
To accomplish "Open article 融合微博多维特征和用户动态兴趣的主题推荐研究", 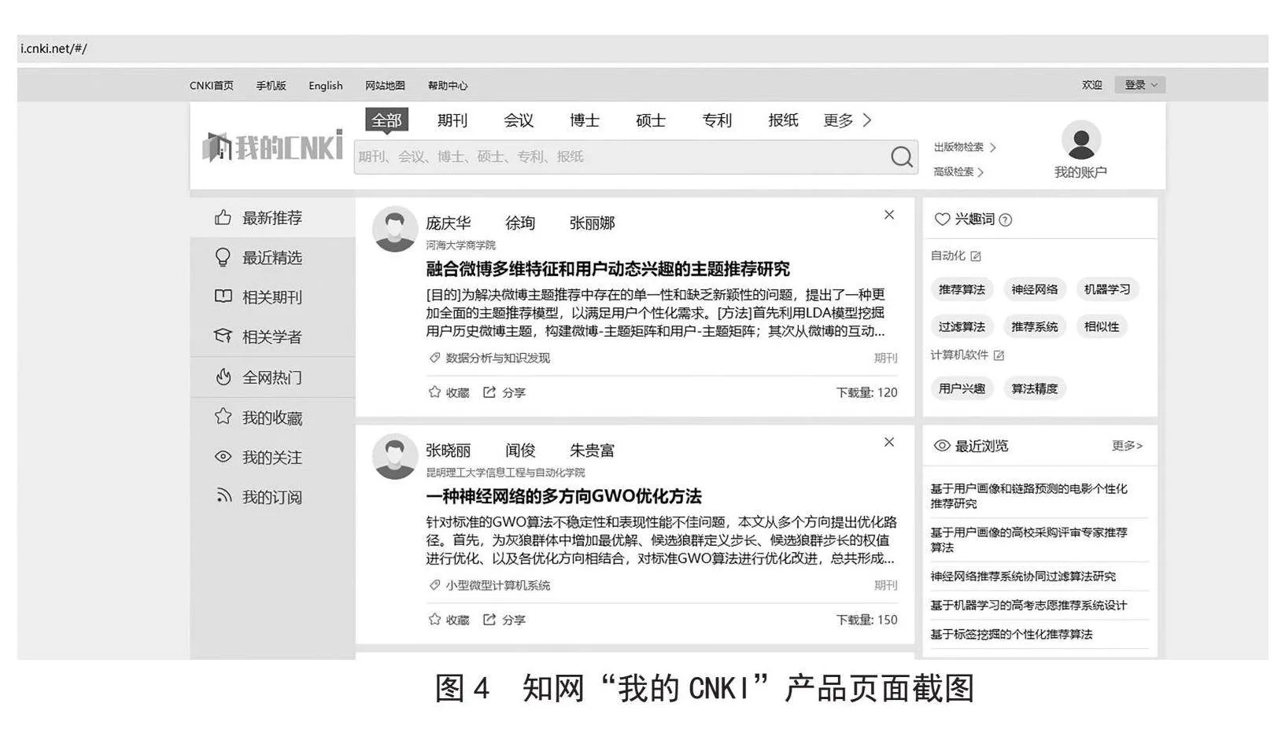I will coord(607,269).
